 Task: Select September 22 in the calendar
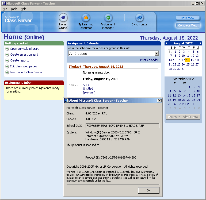pyautogui.click(x=189, y=100)
